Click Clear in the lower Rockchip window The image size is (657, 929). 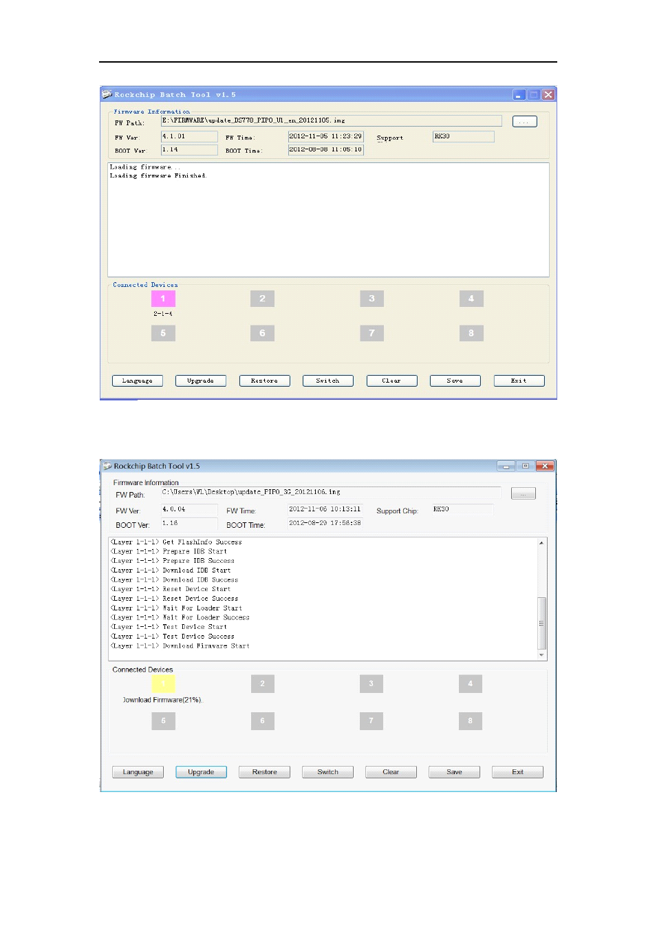point(391,772)
